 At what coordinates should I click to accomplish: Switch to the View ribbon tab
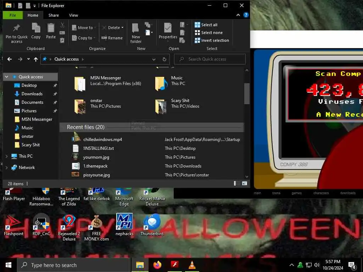(73, 15)
